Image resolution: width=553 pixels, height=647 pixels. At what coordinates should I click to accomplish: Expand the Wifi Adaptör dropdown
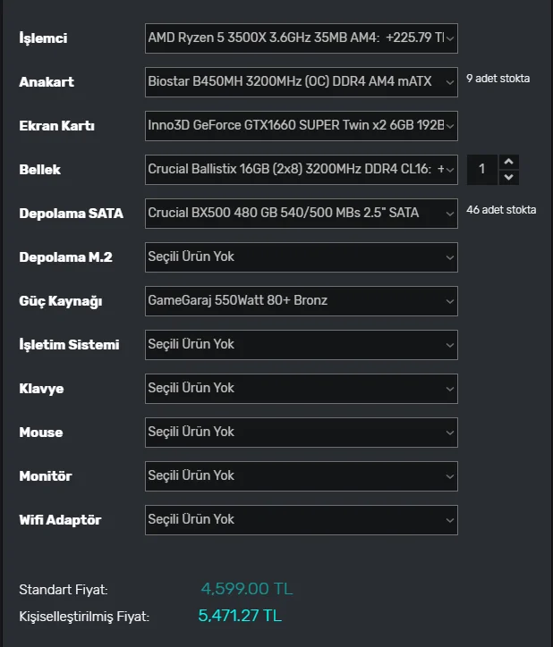coord(301,519)
